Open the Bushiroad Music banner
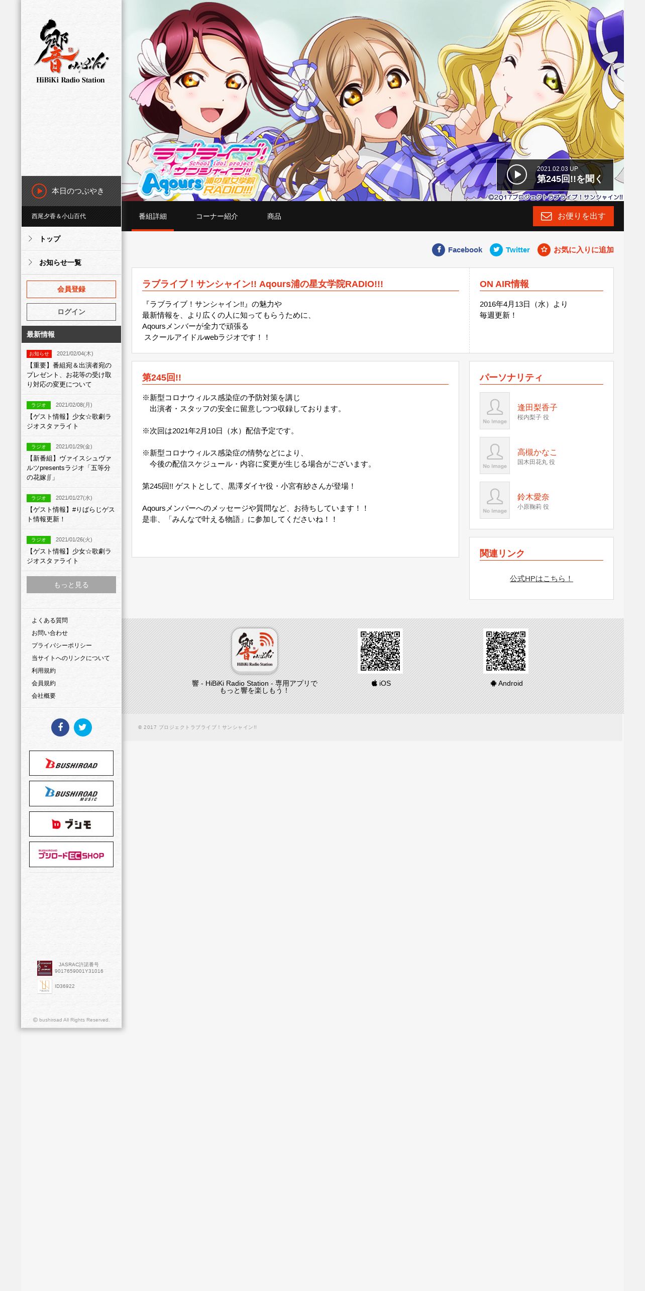The width and height of the screenshot is (645, 1291). (x=71, y=793)
